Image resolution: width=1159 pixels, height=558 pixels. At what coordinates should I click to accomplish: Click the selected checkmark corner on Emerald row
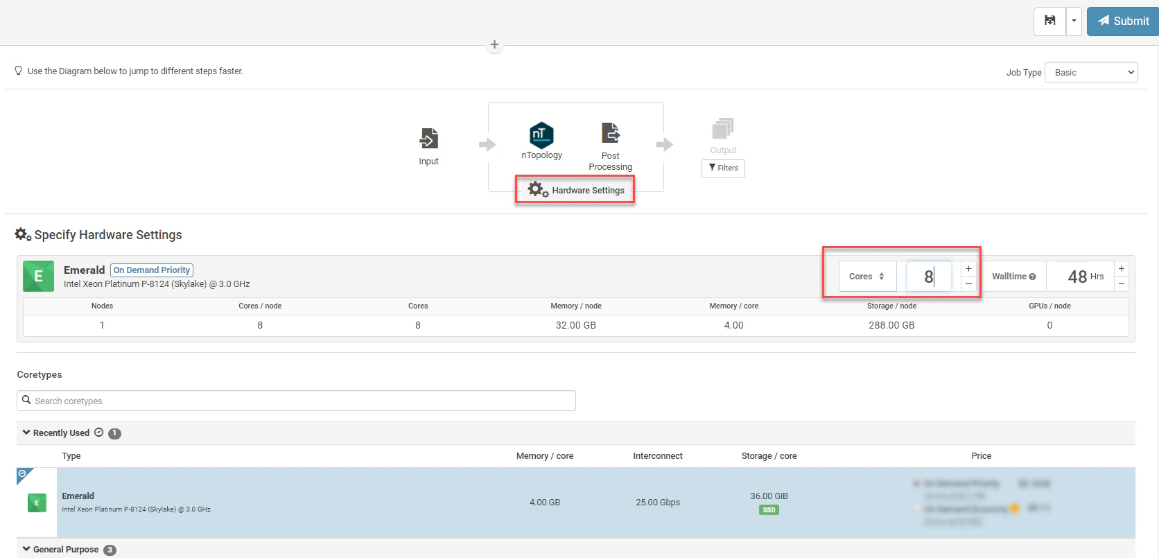22,473
